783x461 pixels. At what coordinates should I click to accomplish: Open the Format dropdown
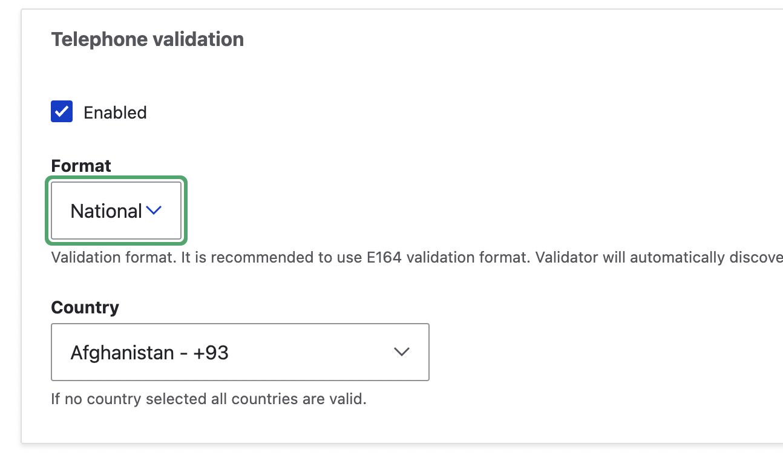pos(116,211)
